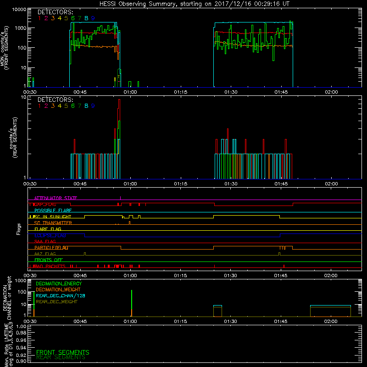The image size is (367, 367).
Task: Click the 0.94 tick on livetime axis
Action: (x=22, y=348)
